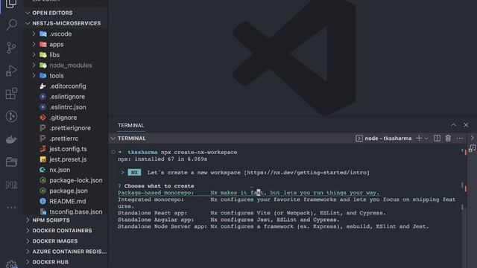
Task: Expand the AZURE CONTAINER REGIS... section
Action: point(66,252)
